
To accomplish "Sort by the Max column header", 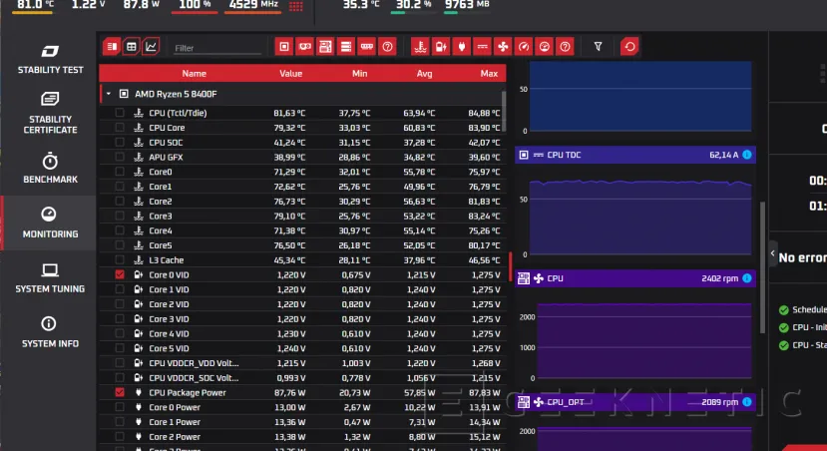I will [x=489, y=73].
